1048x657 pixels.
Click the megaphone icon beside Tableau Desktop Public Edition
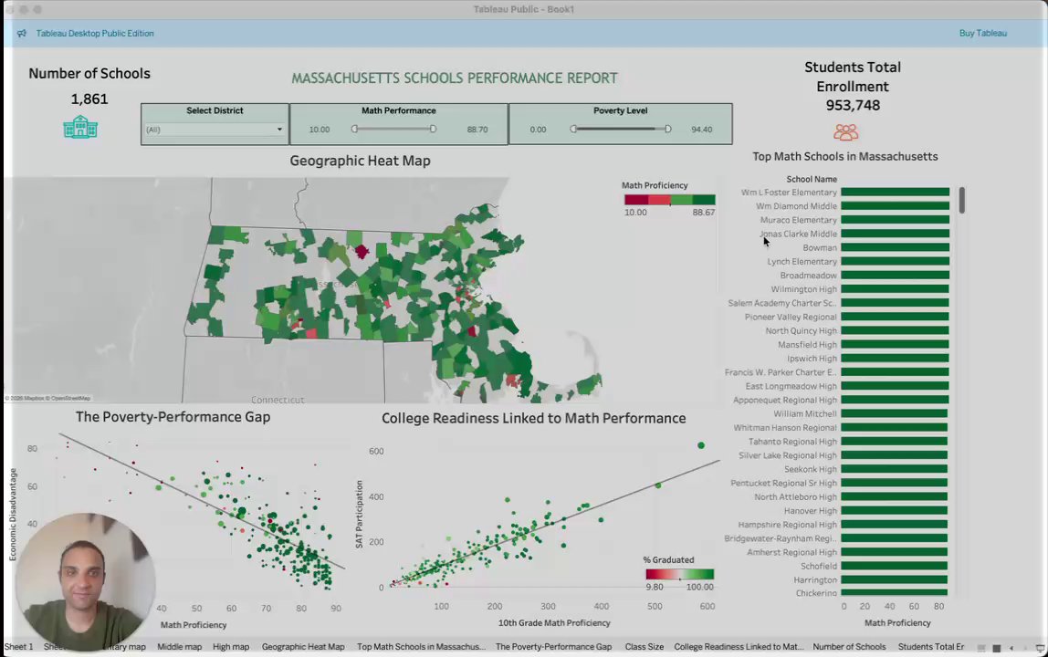(21, 34)
